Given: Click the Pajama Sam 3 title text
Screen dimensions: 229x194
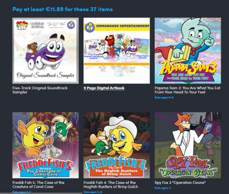Looking at the screenshot, I should coord(188,90).
